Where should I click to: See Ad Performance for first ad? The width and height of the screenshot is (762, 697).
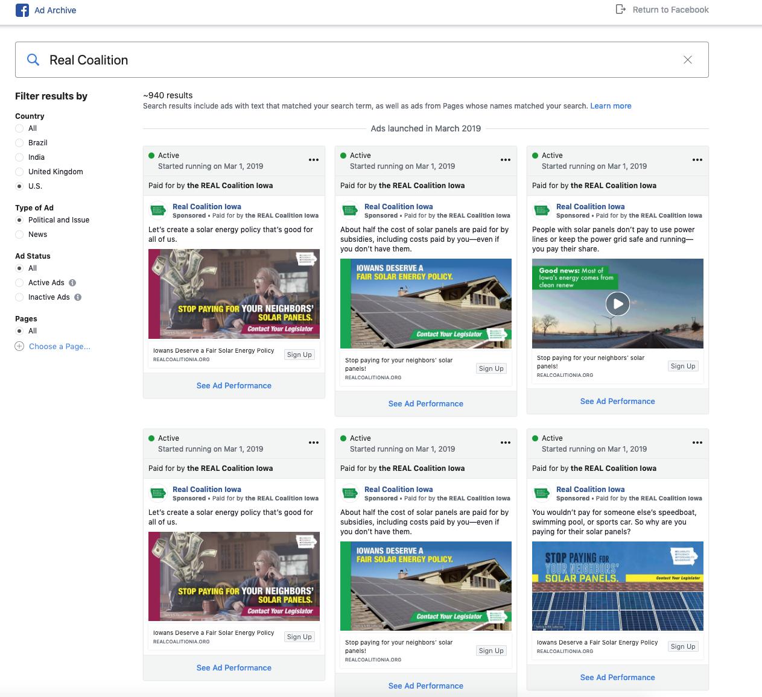click(x=233, y=386)
